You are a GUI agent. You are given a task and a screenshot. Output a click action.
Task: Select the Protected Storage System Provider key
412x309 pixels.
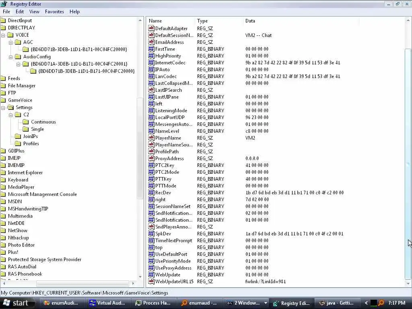click(45, 260)
